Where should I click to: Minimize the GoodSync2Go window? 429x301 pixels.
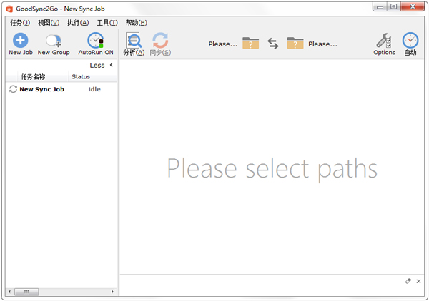pyautogui.click(x=380, y=6)
